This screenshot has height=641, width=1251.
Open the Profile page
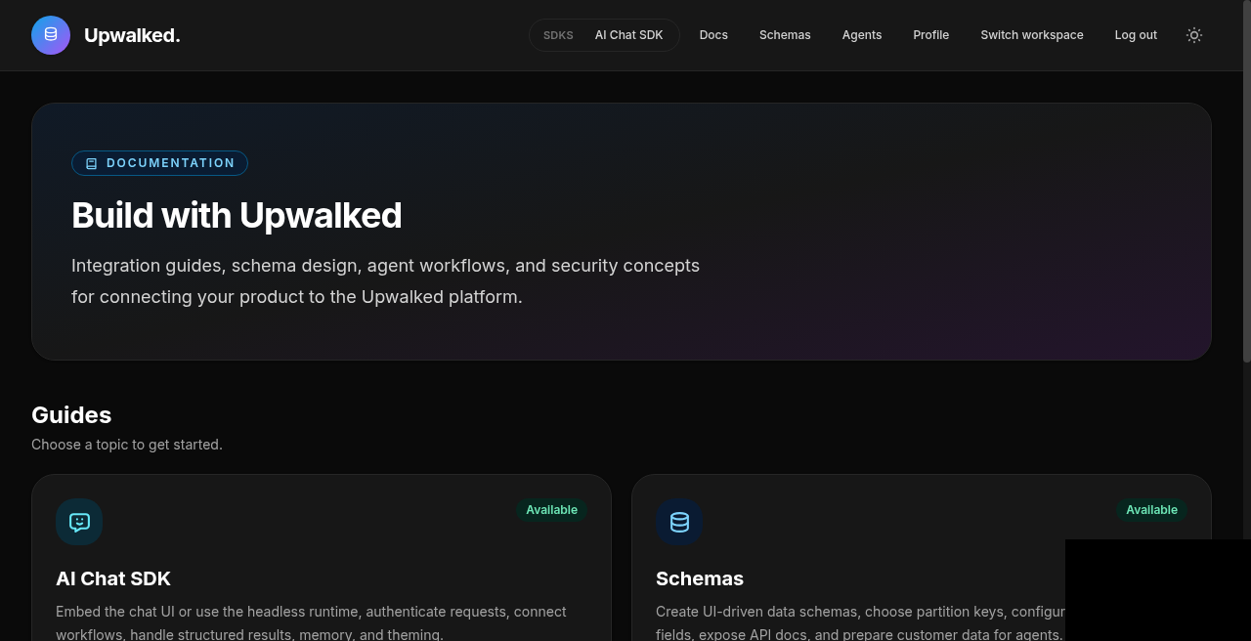click(931, 35)
